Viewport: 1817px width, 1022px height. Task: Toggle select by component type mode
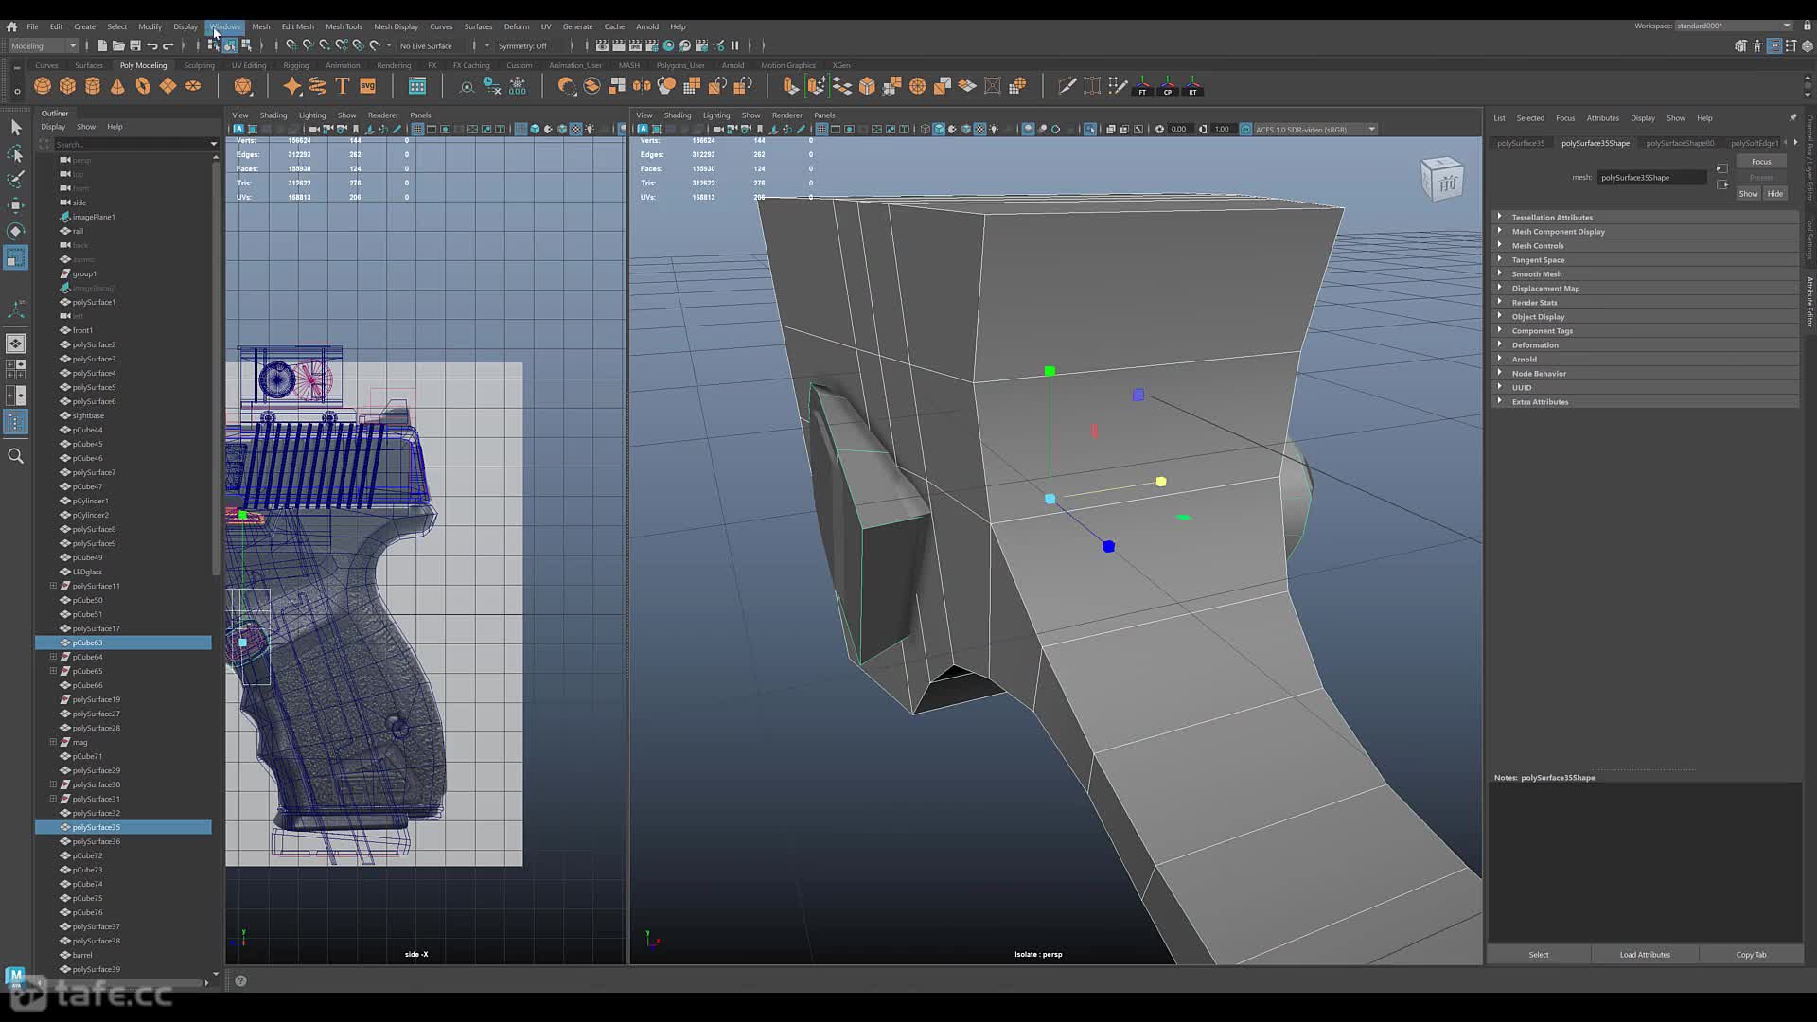pos(246,45)
